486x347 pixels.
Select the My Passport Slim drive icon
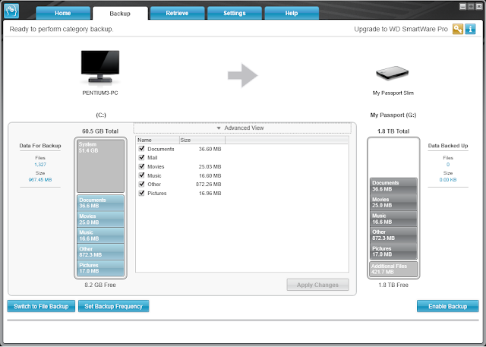coord(393,73)
